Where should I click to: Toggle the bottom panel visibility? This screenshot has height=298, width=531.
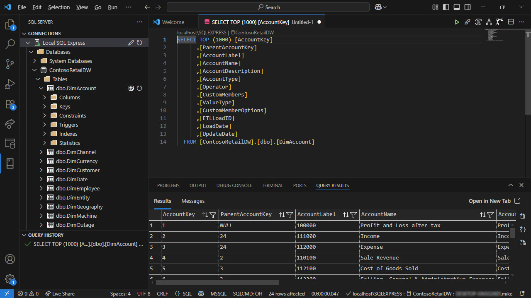[457, 7]
